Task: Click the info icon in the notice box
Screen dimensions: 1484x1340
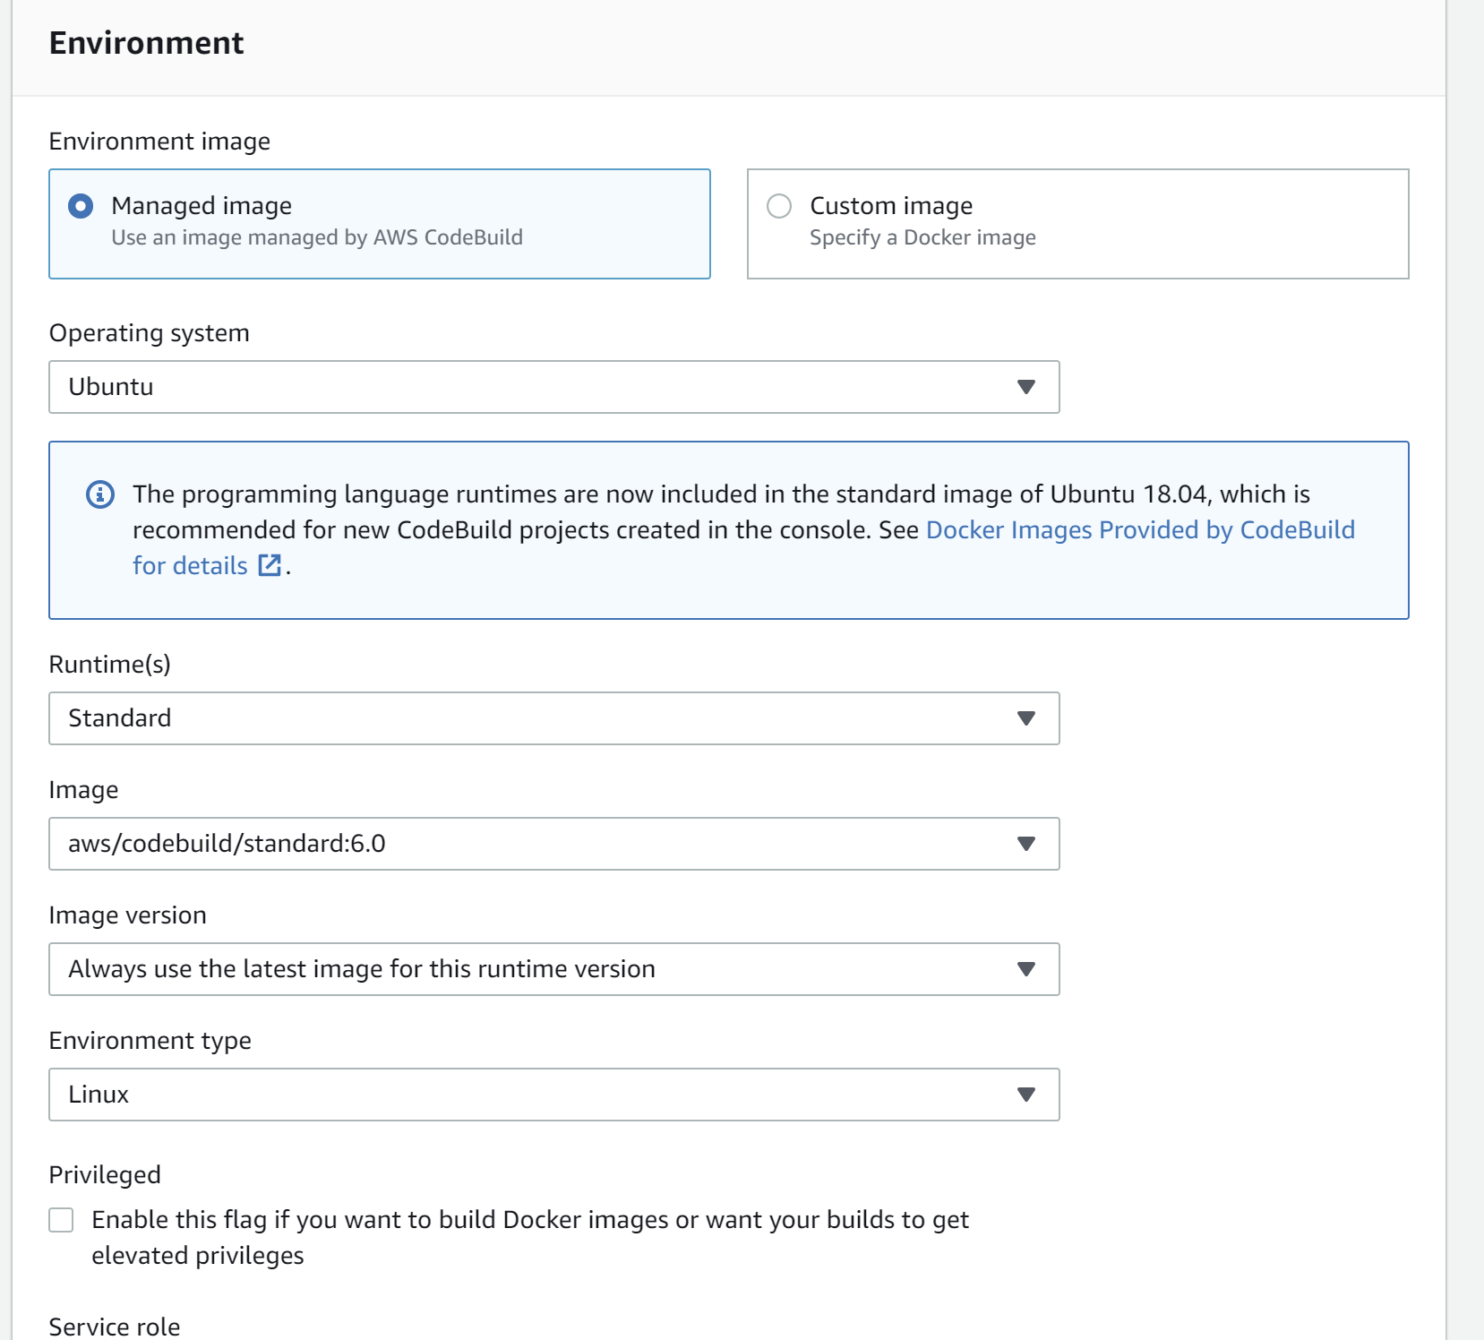Action: pos(100,494)
